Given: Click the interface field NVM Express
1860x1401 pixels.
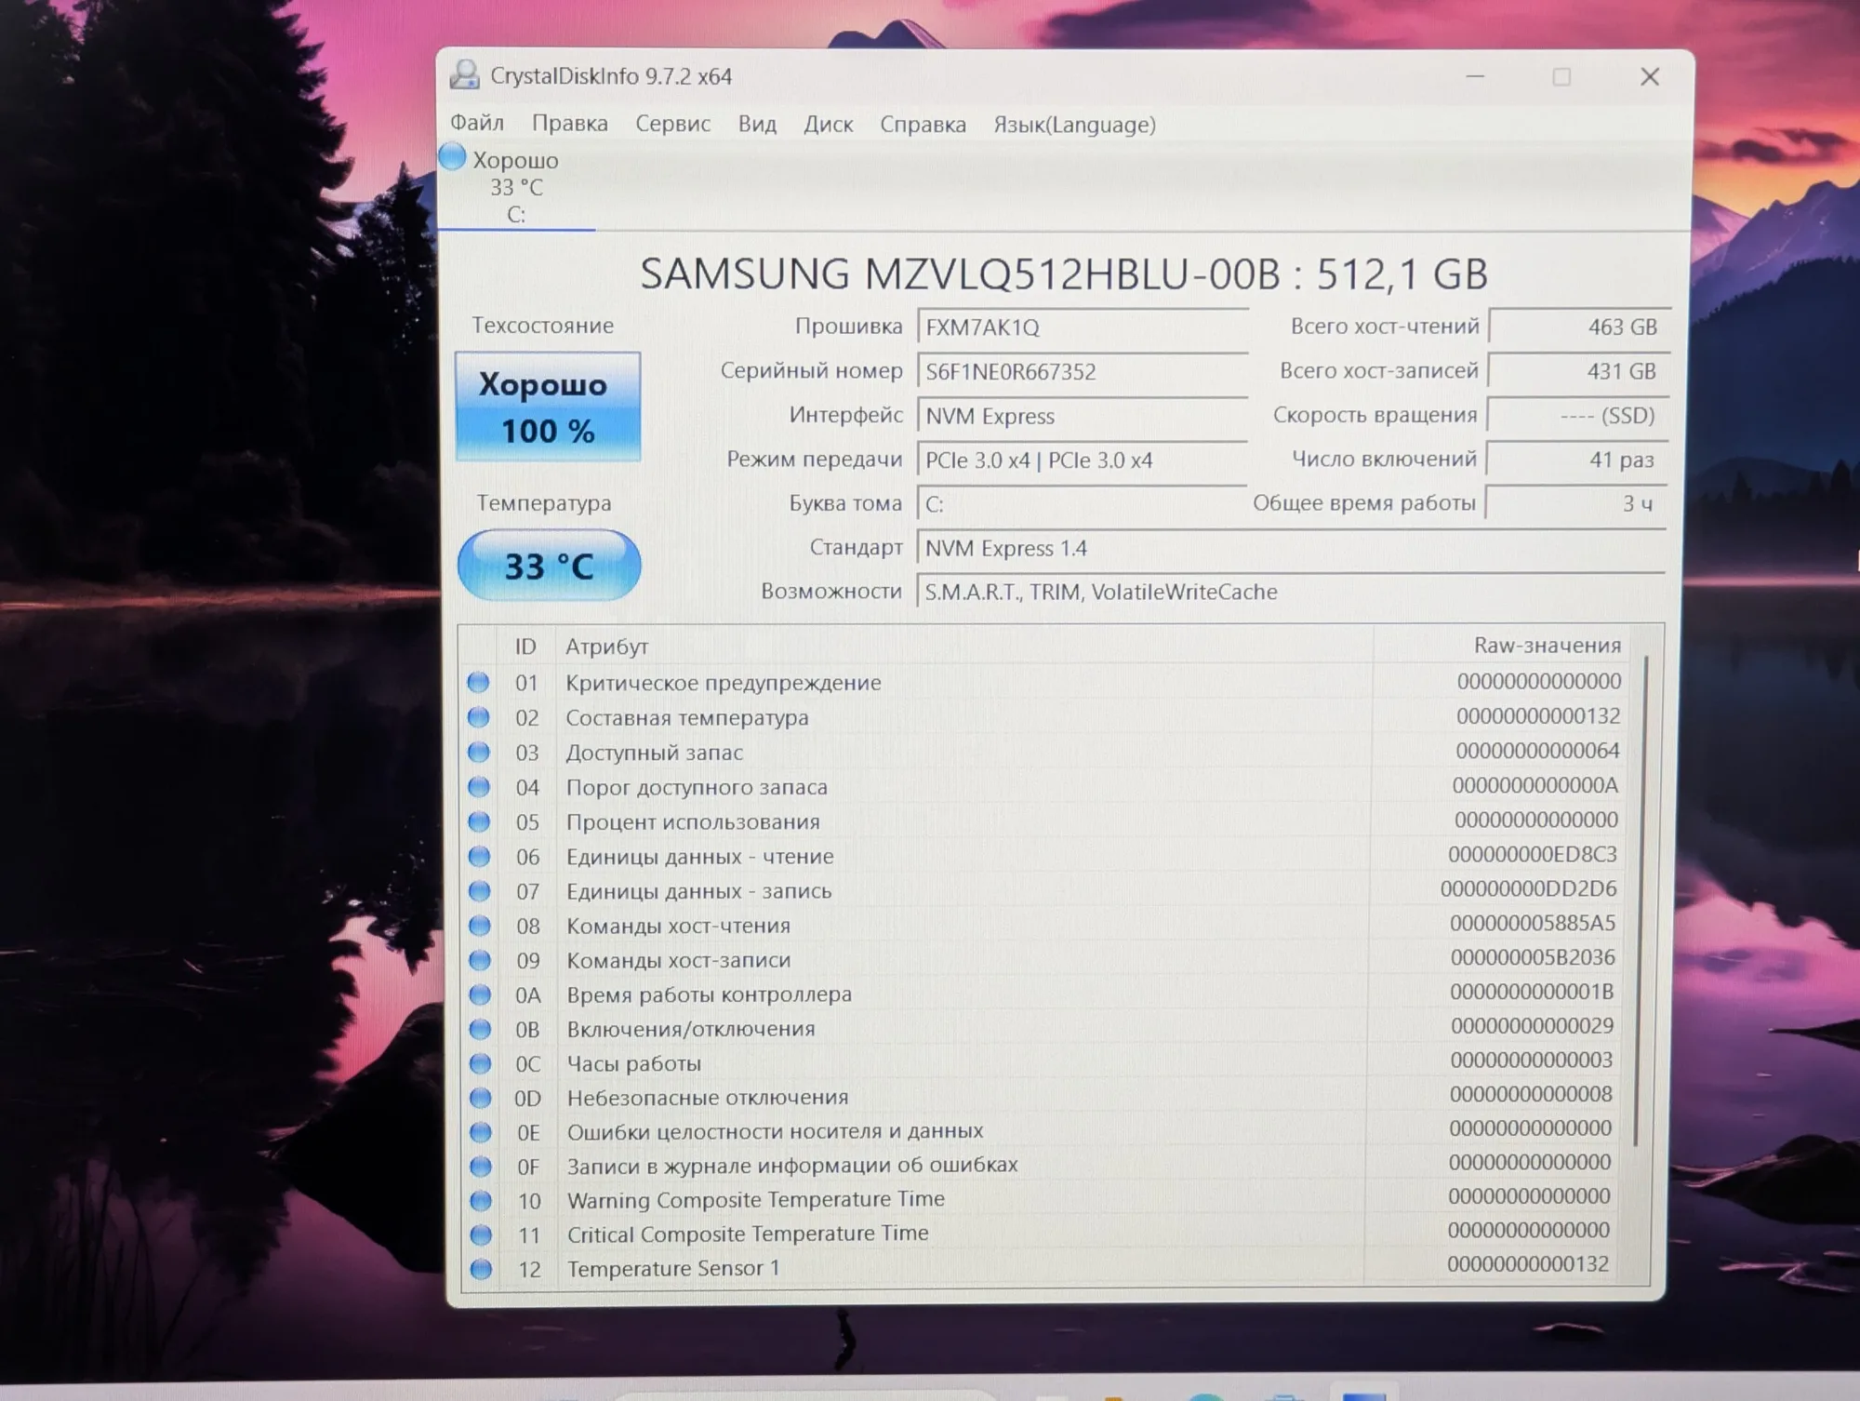Looking at the screenshot, I should coord(1082,416).
